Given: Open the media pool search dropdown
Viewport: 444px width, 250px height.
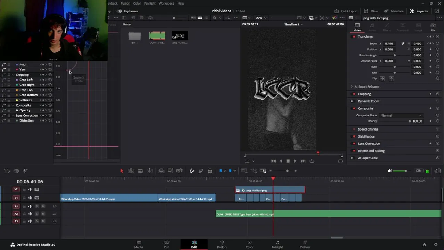Looking at the screenshot, I should [220, 18].
